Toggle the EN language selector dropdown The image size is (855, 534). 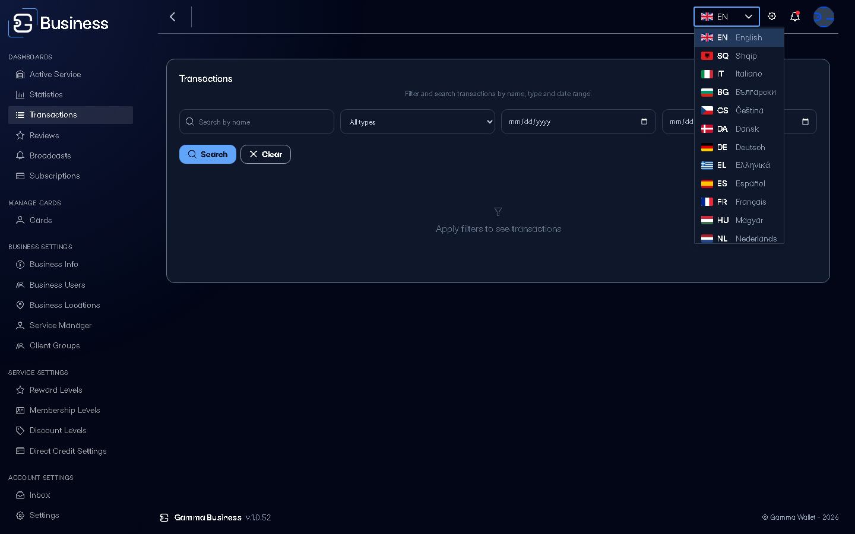[x=727, y=17]
